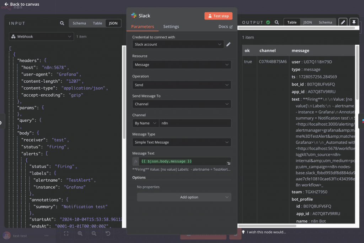The width and height of the screenshot is (364, 243).
Task: Pin the output data with pin icon
Action: tap(354, 22)
